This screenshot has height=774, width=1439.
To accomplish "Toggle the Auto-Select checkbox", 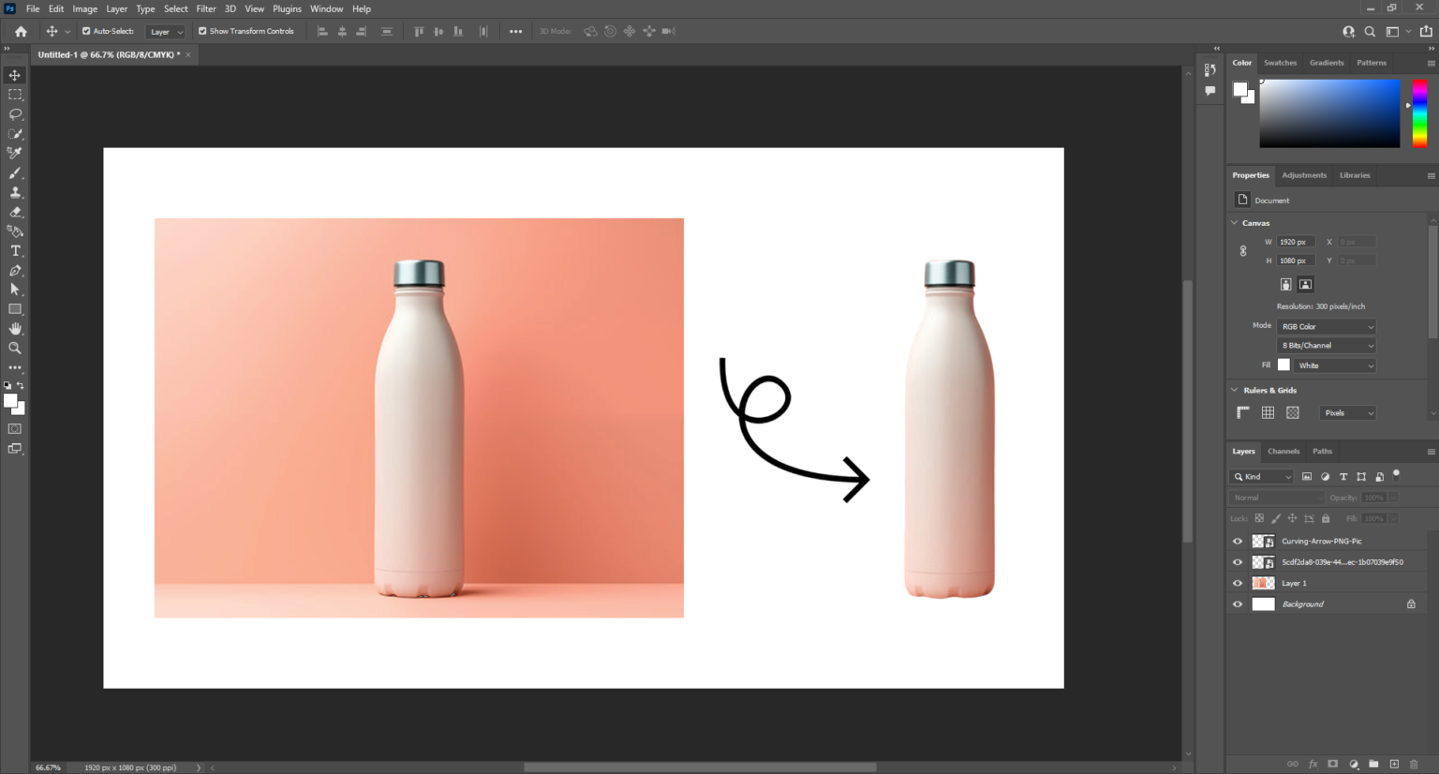I will pyautogui.click(x=84, y=31).
